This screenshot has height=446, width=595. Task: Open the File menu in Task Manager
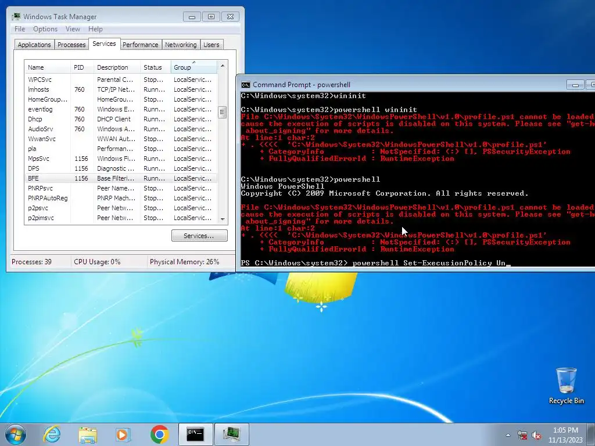point(20,29)
